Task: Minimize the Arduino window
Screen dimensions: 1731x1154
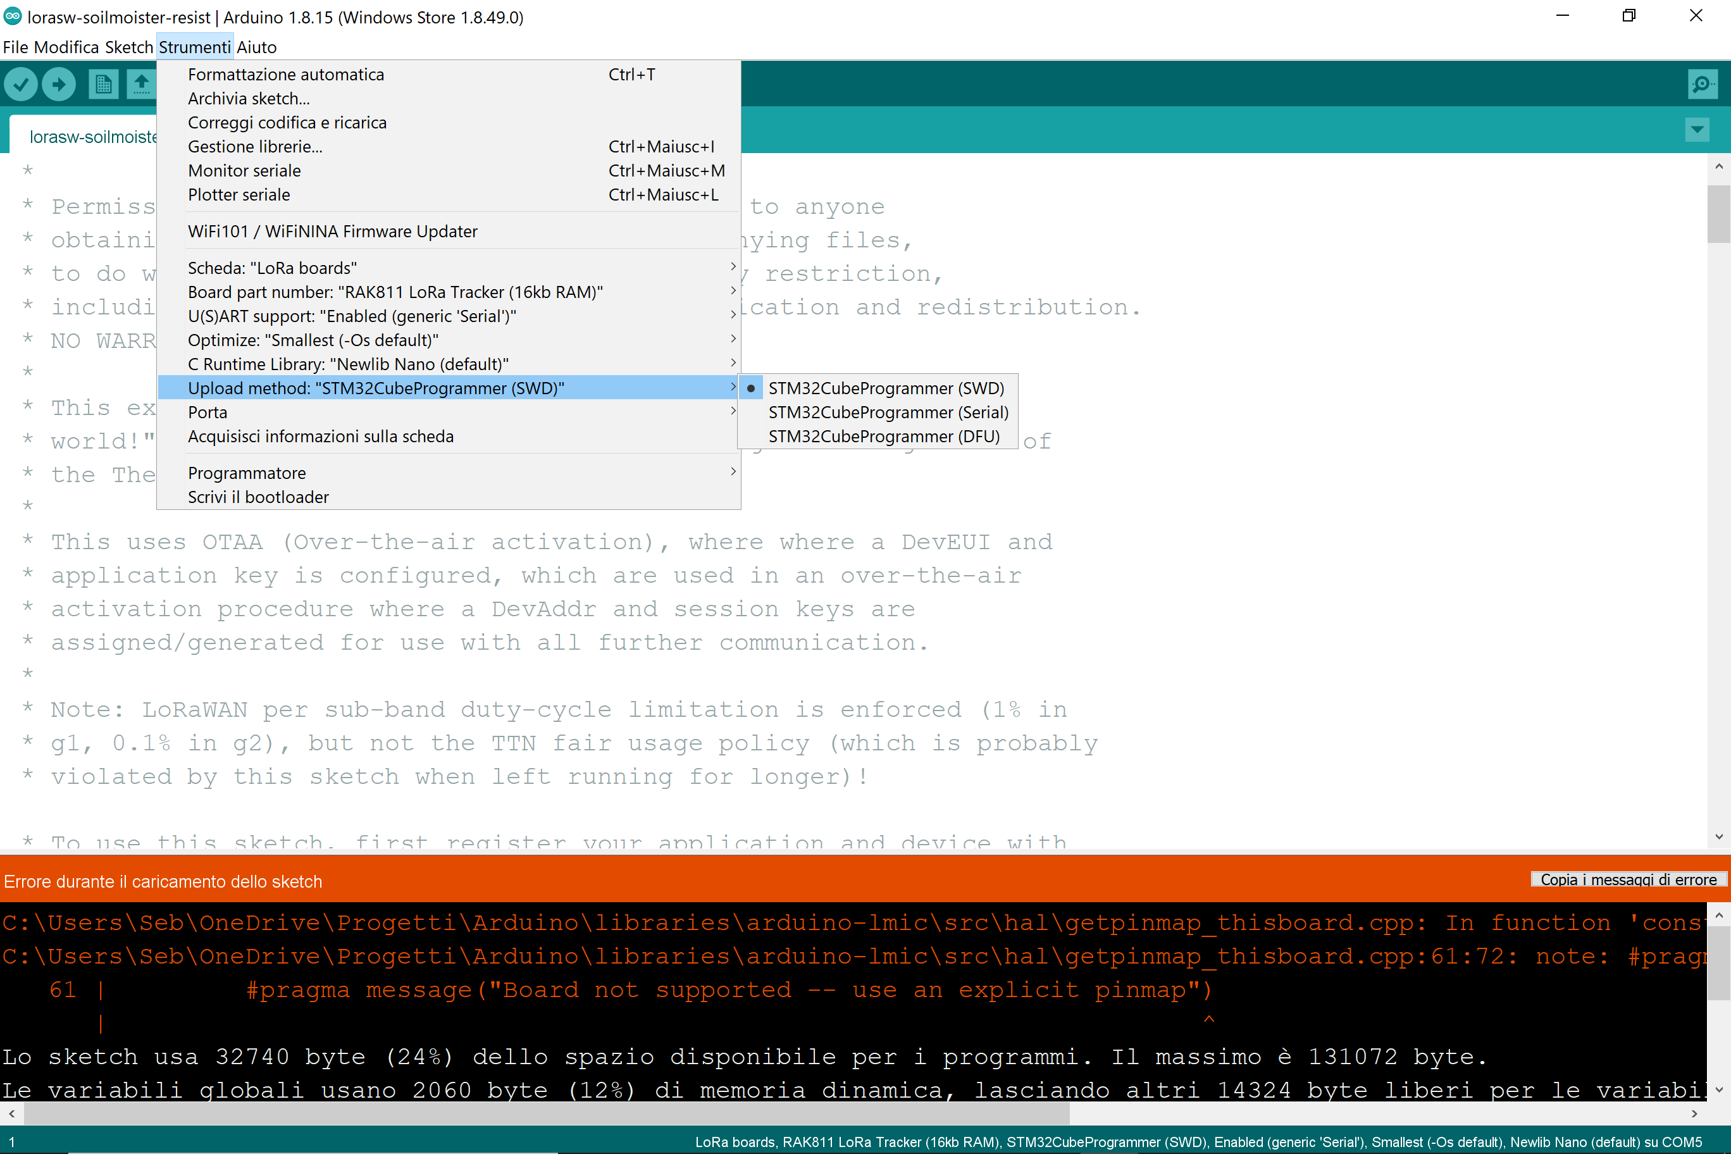Action: click(x=1563, y=15)
